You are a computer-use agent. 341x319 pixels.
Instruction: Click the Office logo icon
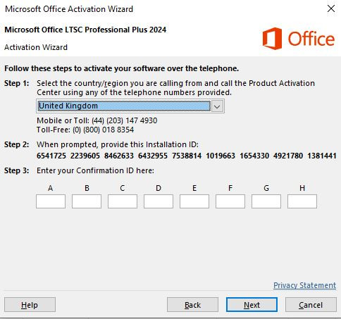(x=272, y=39)
